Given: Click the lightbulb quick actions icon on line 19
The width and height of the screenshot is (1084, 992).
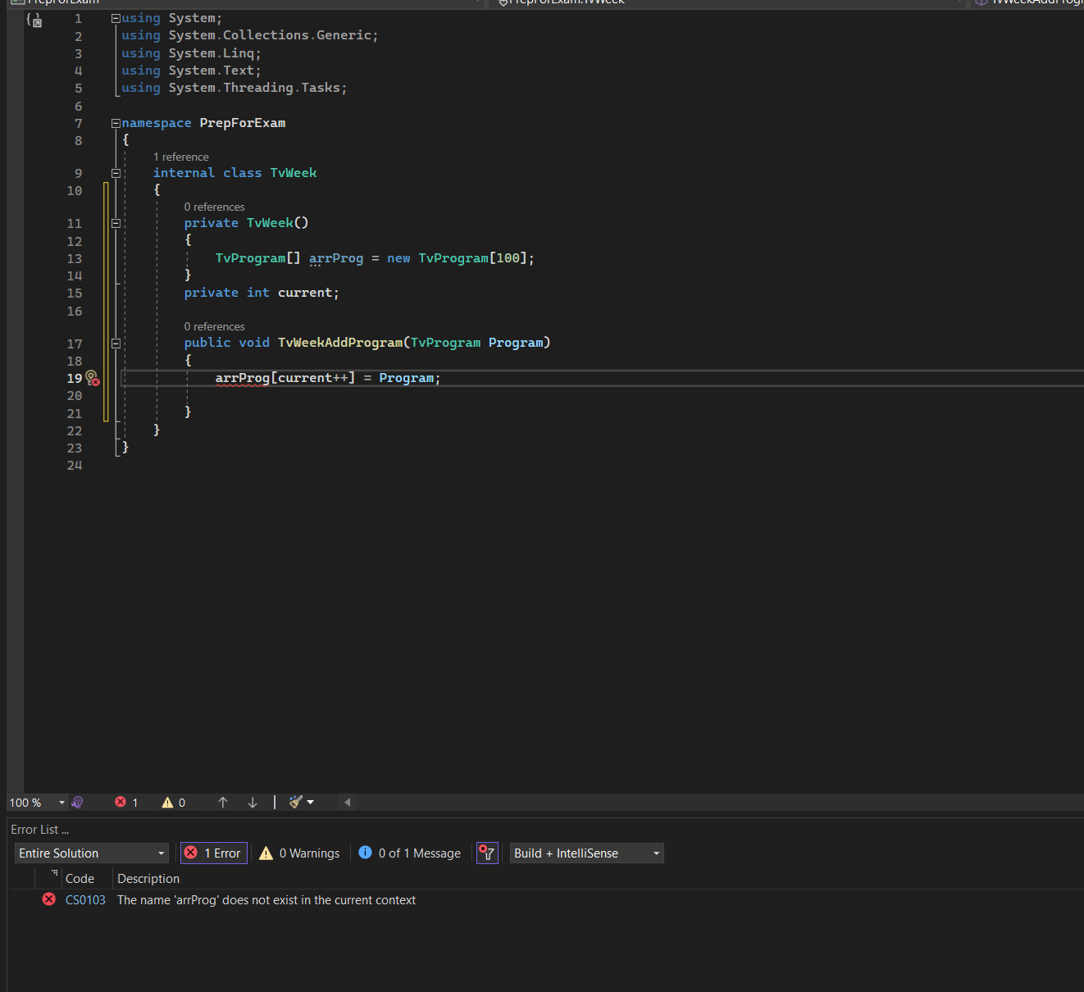Looking at the screenshot, I should (91, 377).
